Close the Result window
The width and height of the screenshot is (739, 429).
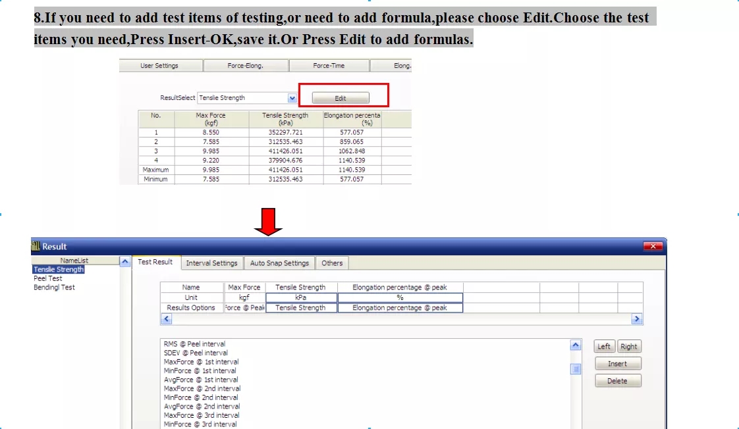point(652,246)
